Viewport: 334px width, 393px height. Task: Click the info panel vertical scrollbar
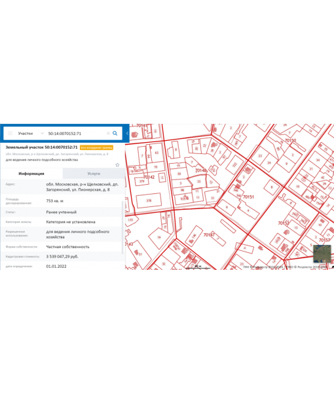coord(122,227)
